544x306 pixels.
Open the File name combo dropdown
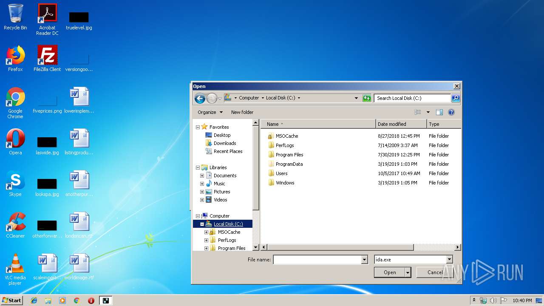(364, 260)
